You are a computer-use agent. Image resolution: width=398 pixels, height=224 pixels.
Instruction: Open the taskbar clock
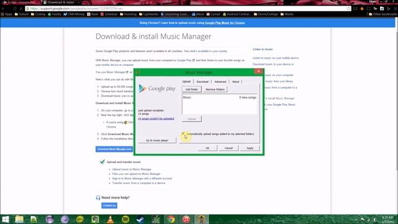(x=387, y=220)
